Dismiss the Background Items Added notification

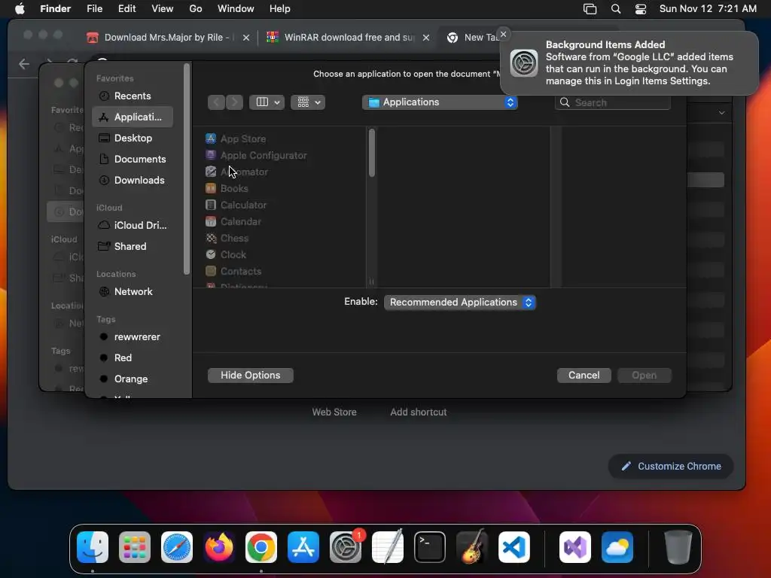[503, 34]
